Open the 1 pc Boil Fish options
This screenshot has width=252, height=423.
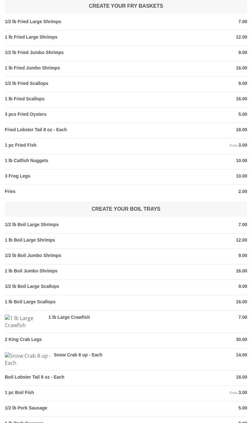point(19,392)
